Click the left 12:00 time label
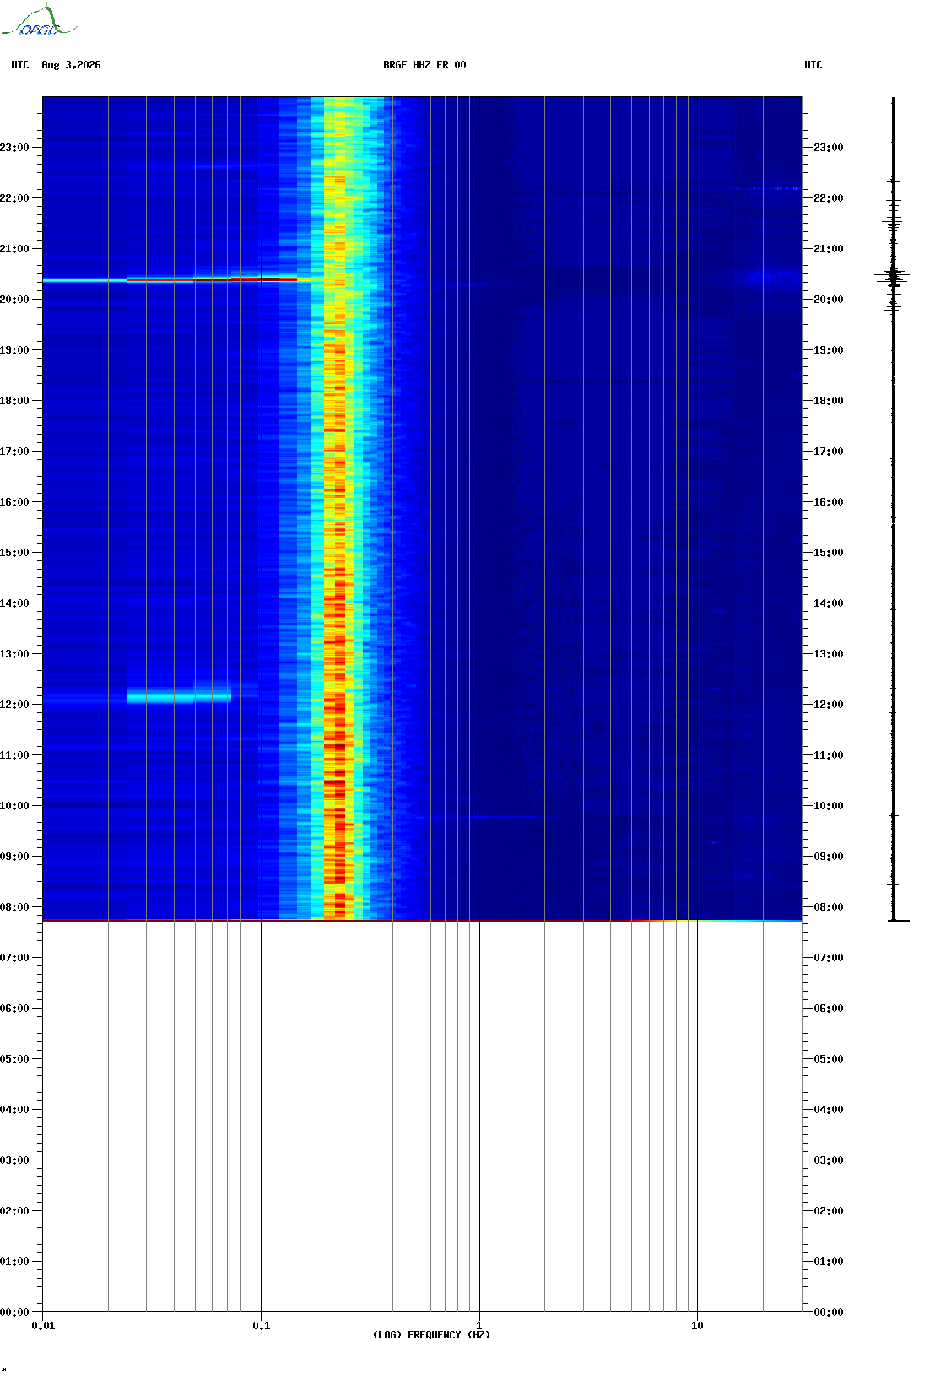Screen dimensions: 930x1379 coord(14,705)
